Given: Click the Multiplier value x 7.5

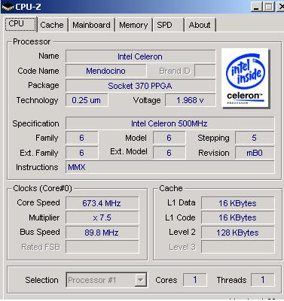Looking at the screenshot, I should pyautogui.click(x=102, y=217).
